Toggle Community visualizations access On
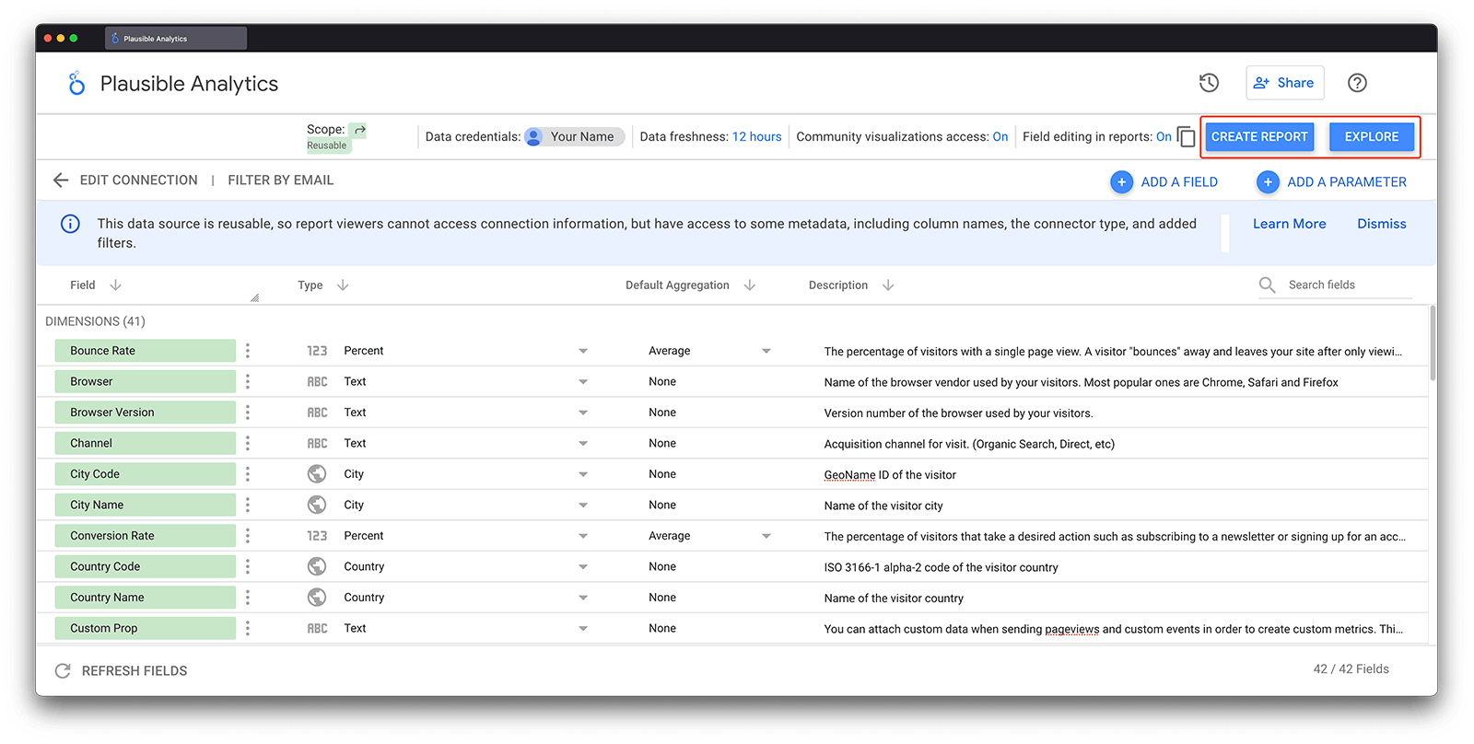Image resolution: width=1474 pixels, height=744 pixels. point(1000,137)
